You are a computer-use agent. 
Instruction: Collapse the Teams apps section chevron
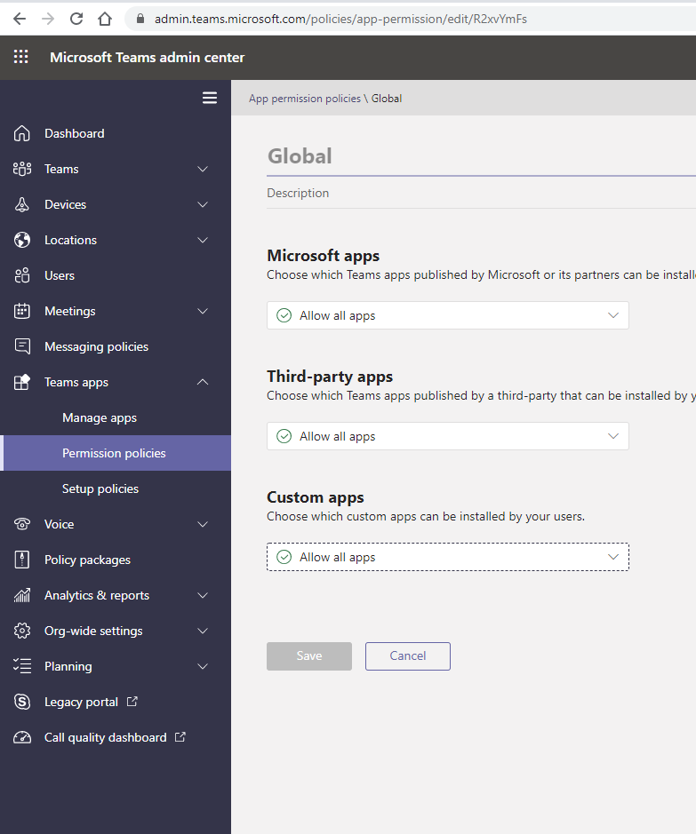click(203, 382)
